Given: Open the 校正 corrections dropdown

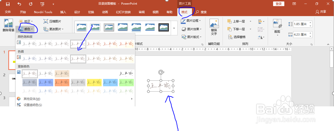Looking at the screenshot, I should 26,21.
